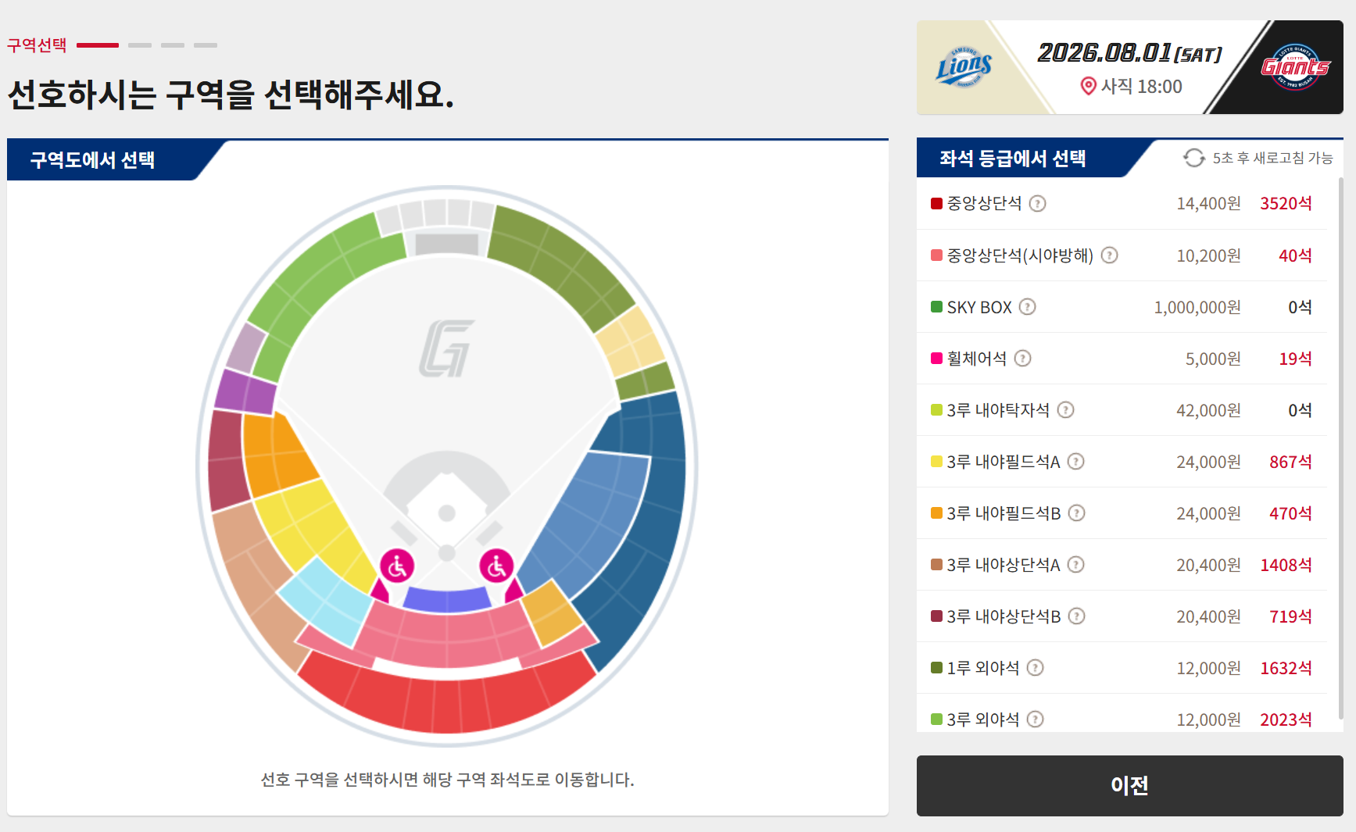Open help icon for 중앙상단석(시야방해)
Viewport: 1356px width, 832px height.
click(x=1109, y=255)
